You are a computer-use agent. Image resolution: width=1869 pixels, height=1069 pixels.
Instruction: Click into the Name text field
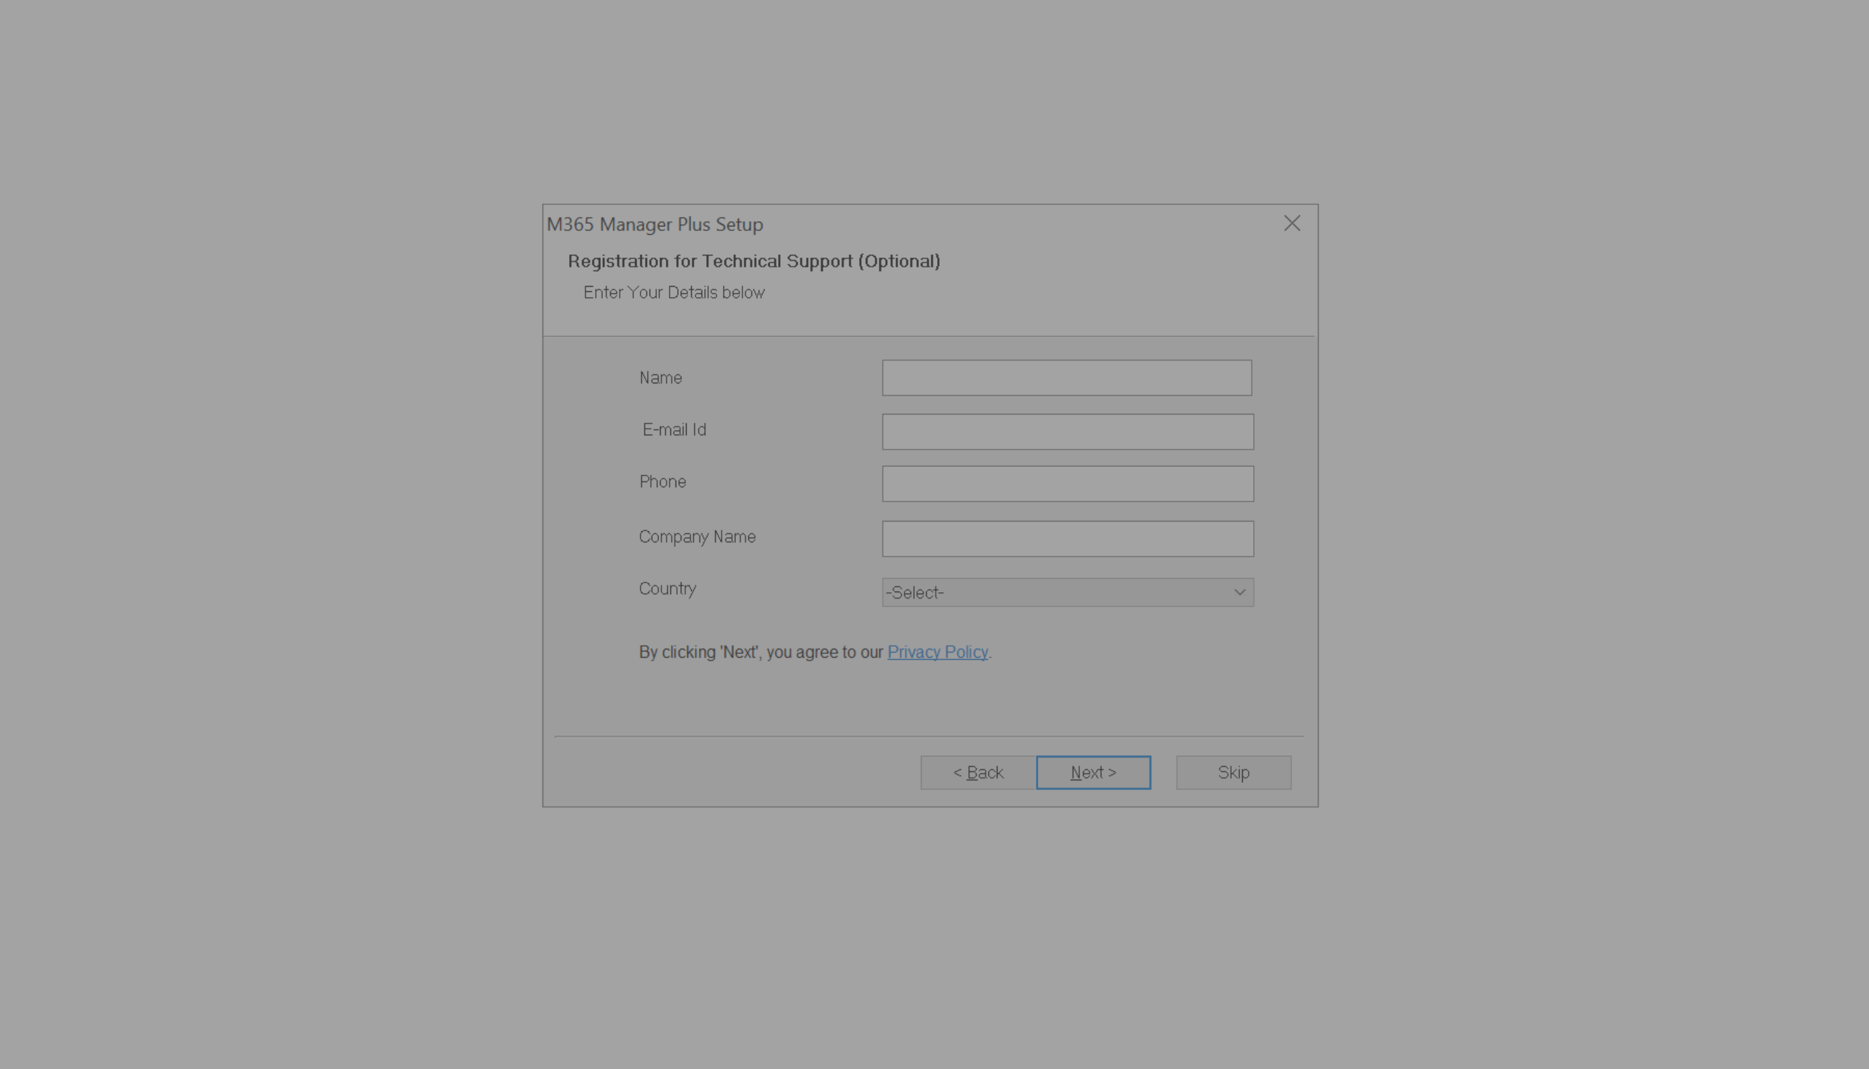[1066, 378]
